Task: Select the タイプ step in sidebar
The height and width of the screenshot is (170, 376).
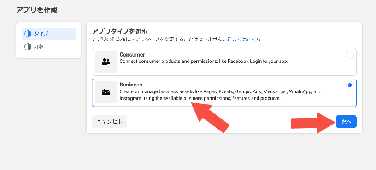Action: tap(48, 34)
